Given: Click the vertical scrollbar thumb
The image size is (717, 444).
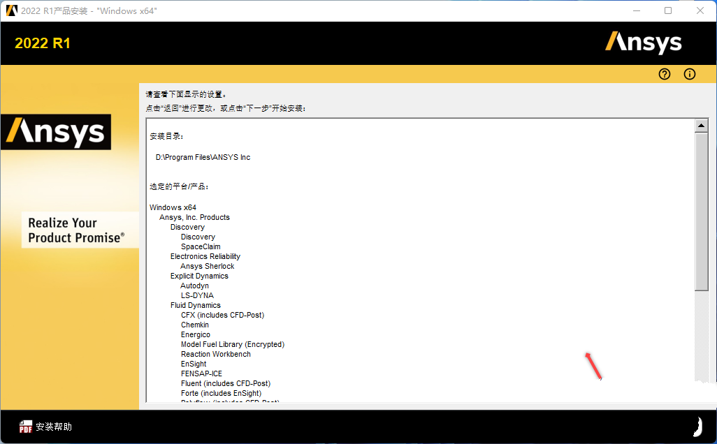Looking at the screenshot, I should [x=701, y=212].
